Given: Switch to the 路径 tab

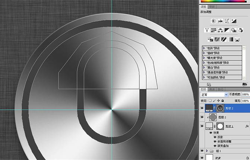Looking at the screenshot, I should [221, 89].
